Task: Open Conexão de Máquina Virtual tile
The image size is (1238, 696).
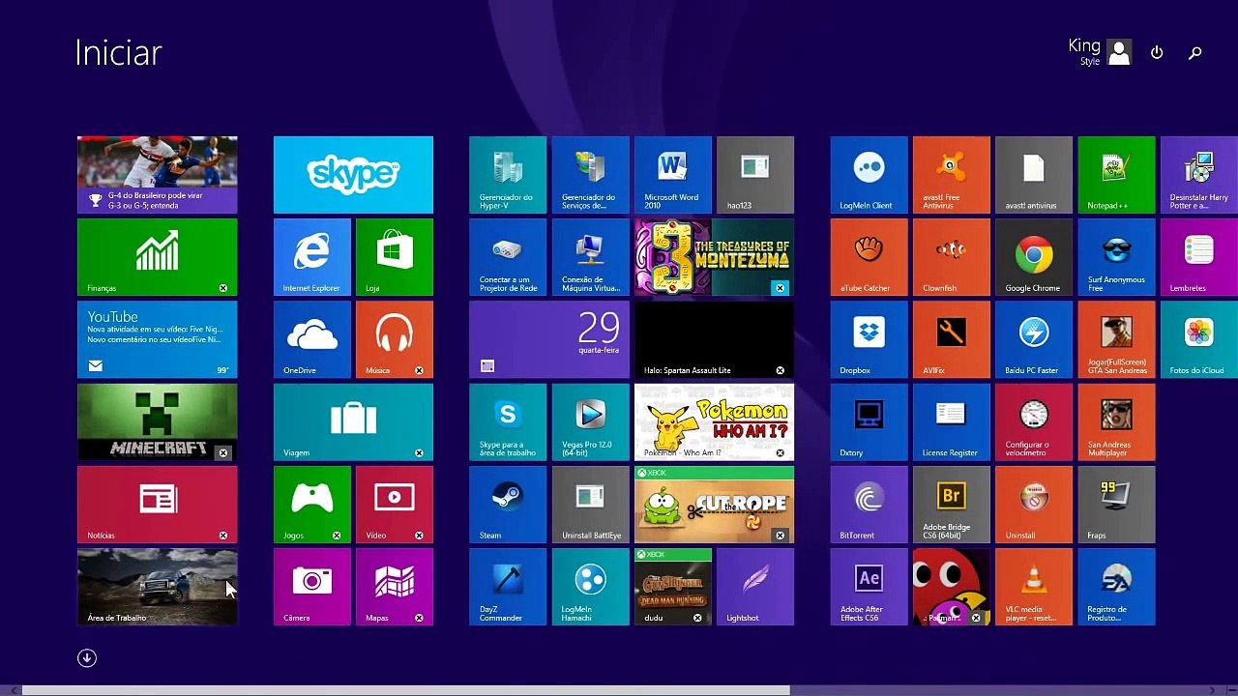Action: click(590, 257)
